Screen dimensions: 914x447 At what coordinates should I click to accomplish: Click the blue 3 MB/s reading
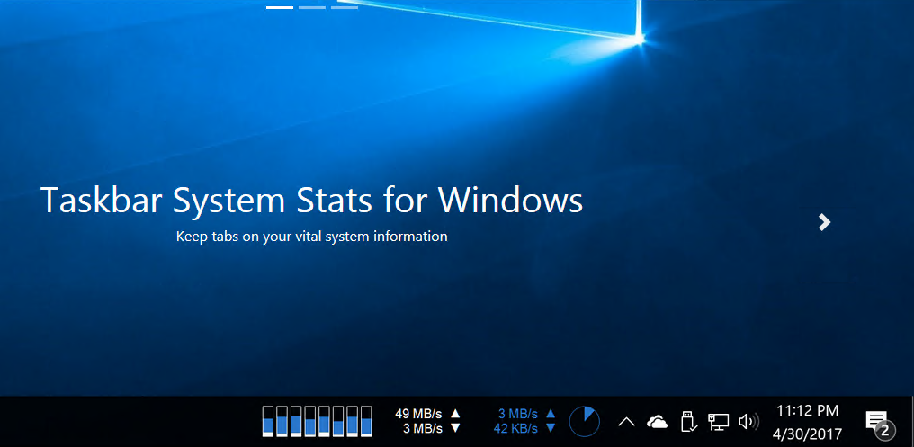(517, 414)
